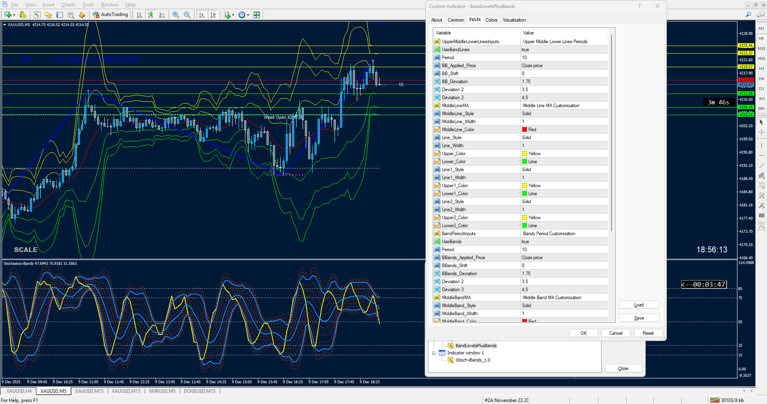Click the Load button
The image size is (767, 404).
click(x=639, y=305)
